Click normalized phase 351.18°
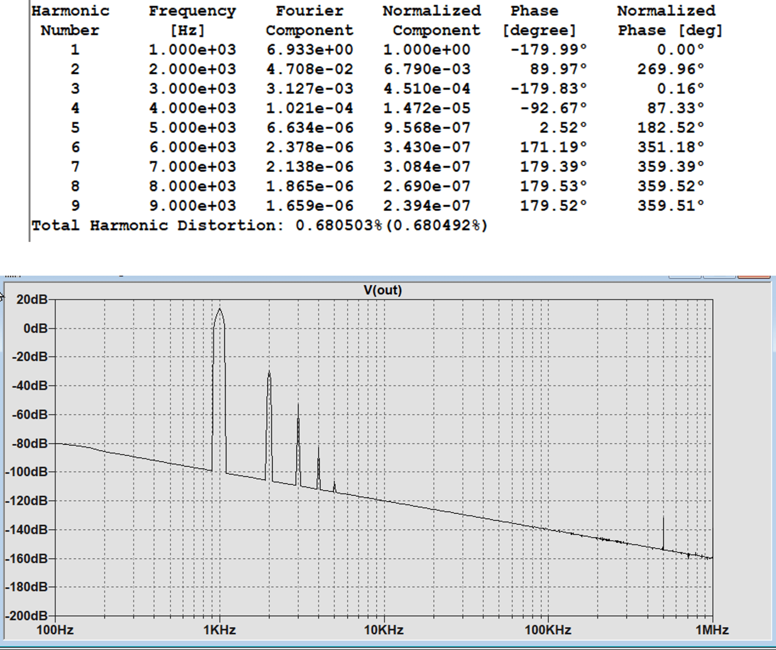The width and height of the screenshot is (776, 650). tap(671, 147)
